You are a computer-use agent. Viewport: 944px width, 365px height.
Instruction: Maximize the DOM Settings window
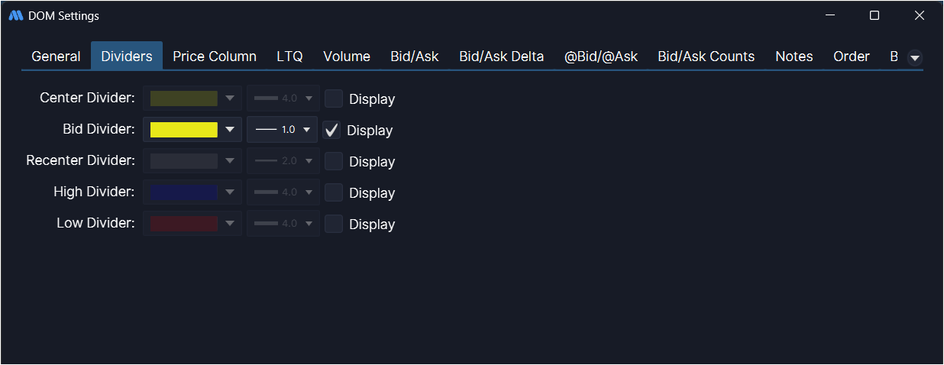pos(874,16)
